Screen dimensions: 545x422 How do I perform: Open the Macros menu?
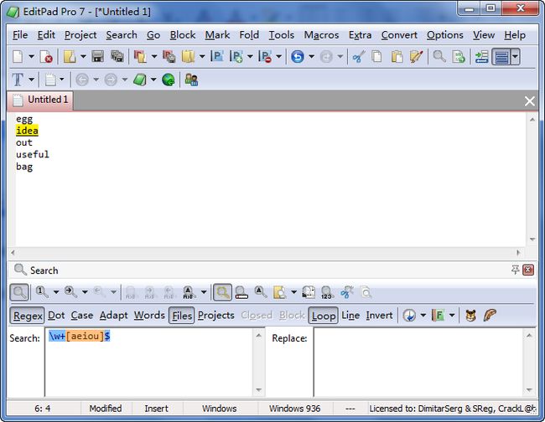coord(321,35)
